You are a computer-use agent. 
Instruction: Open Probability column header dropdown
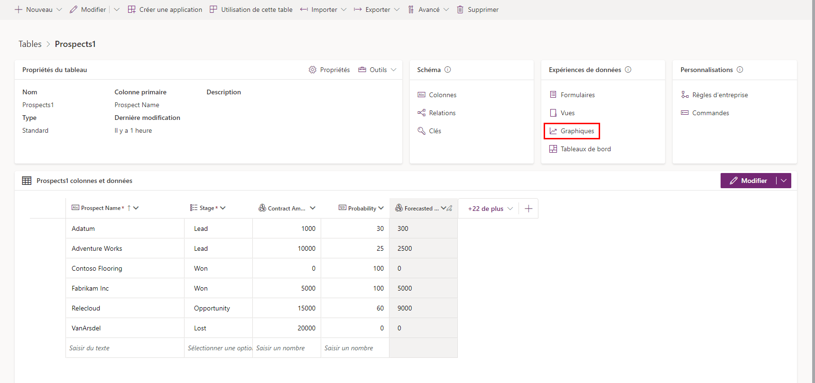coord(381,208)
